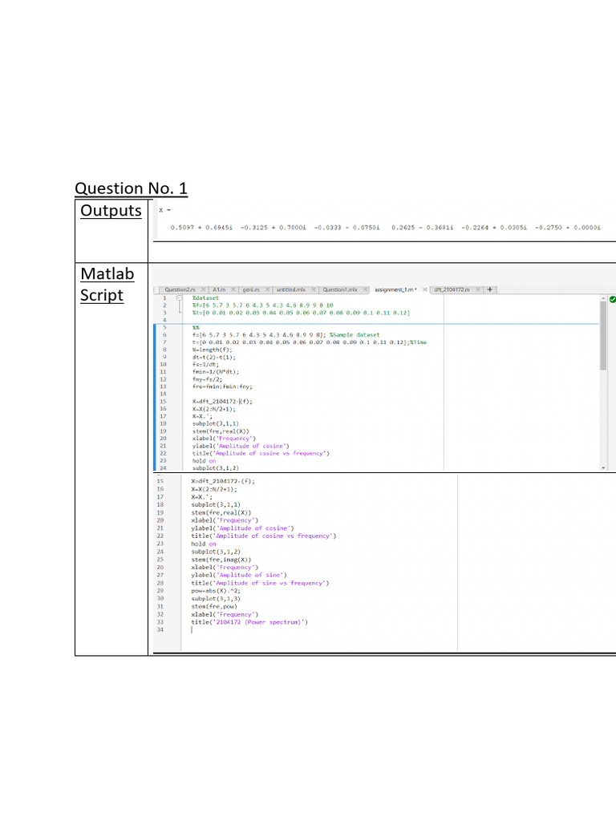Collapse the %dataset code fold marker

coord(179,298)
